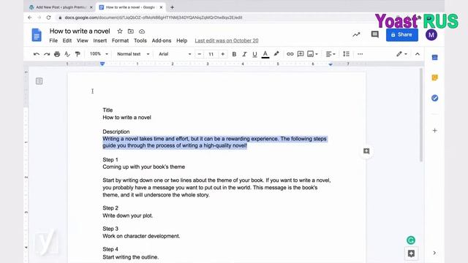Image resolution: width=468 pixels, height=263 pixels.
Task: Click the Explore button at bottom right
Action: (411, 254)
